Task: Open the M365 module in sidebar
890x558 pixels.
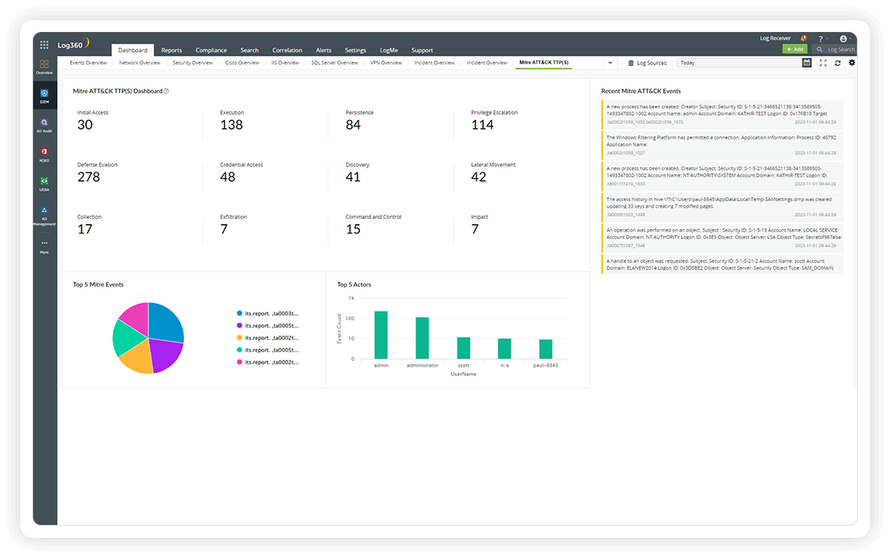Action: point(44,154)
